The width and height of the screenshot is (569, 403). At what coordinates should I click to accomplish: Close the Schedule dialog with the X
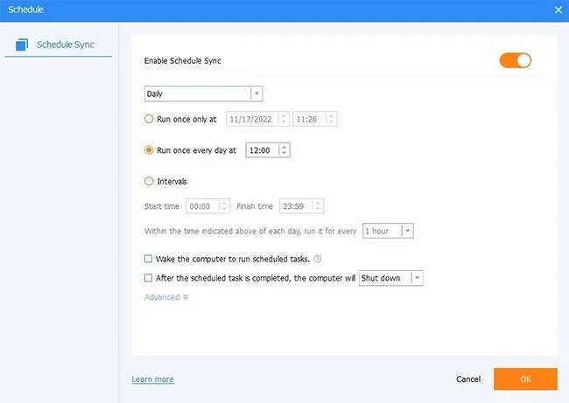[558, 10]
